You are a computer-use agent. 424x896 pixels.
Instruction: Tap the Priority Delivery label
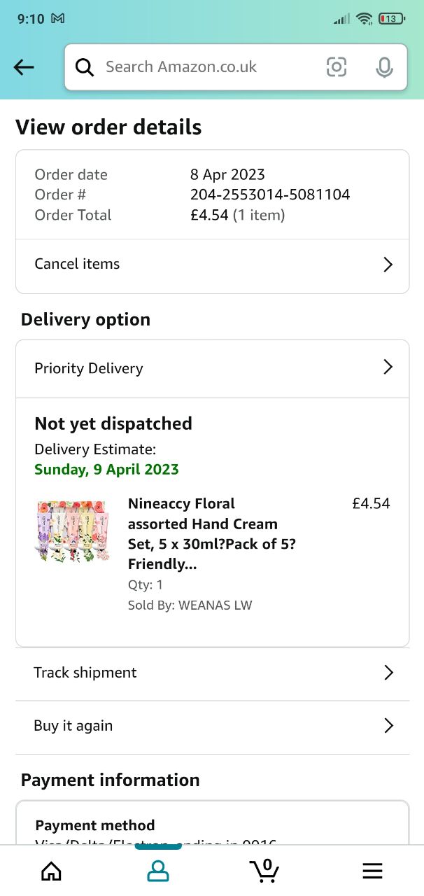[x=89, y=368]
